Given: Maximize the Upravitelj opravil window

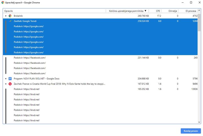Looking at the screenshot, I should point(191,2).
